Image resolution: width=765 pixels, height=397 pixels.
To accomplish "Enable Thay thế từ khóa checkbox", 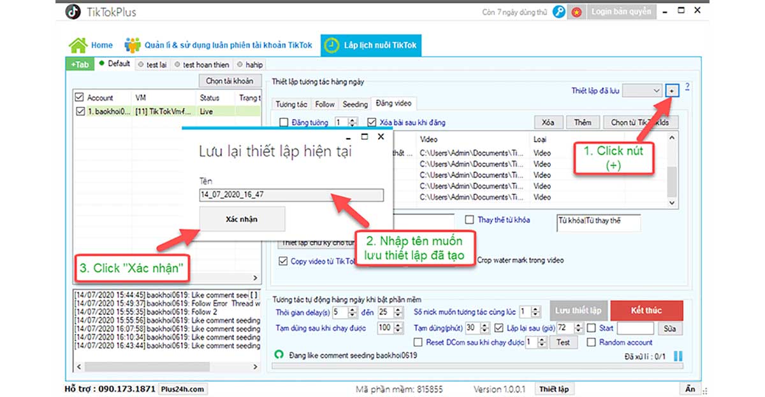I will pos(469,220).
